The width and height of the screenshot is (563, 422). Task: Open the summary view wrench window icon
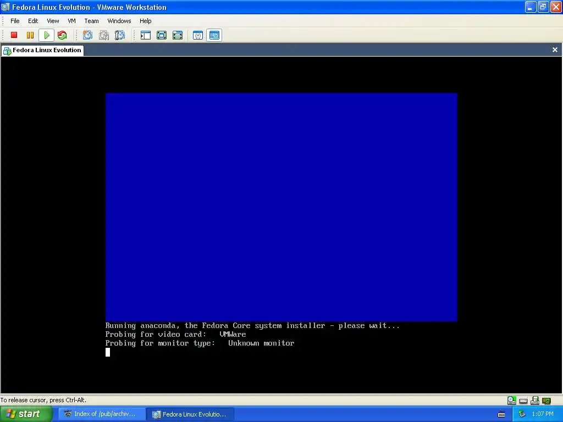(x=198, y=35)
